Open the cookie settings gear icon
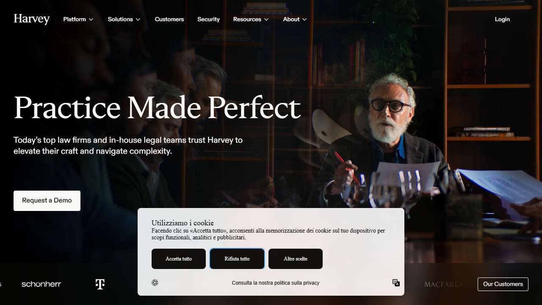The width and height of the screenshot is (542, 305). [x=155, y=283]
